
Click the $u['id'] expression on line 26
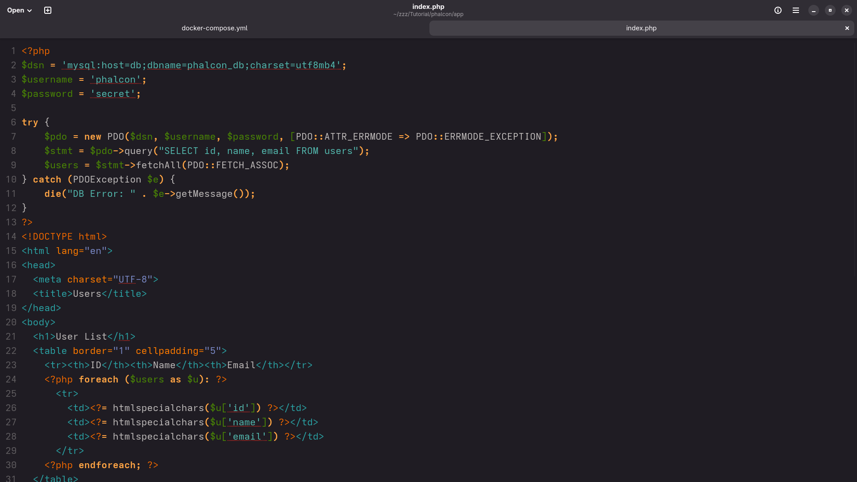pyautogui.click(x=233, y=408)
